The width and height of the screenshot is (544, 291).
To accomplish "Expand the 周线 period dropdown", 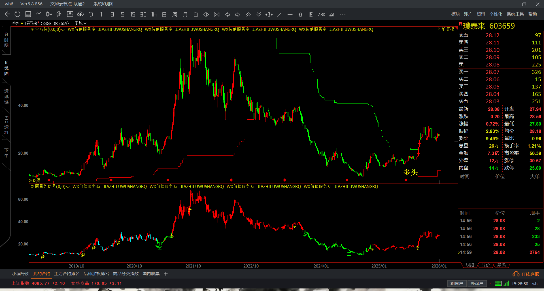I will point(80,23).
